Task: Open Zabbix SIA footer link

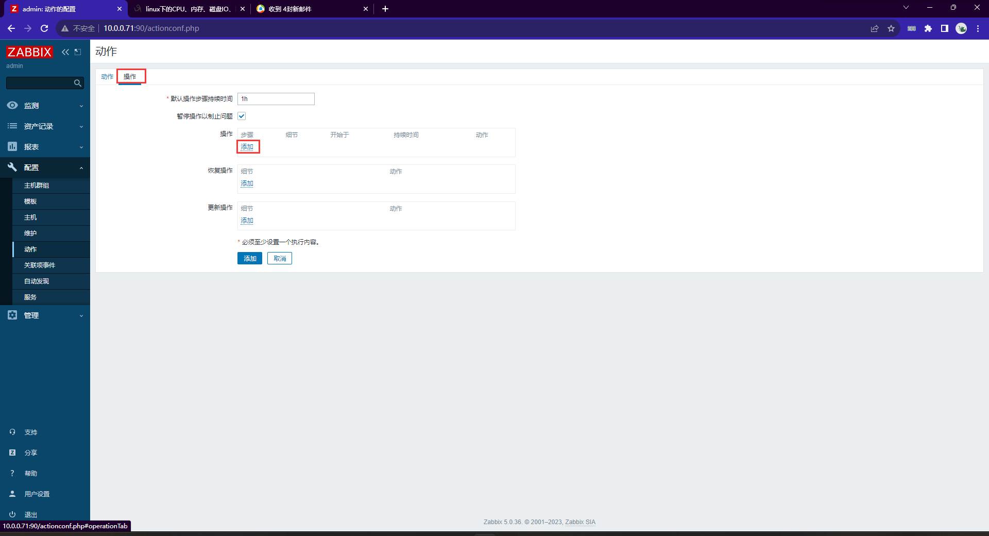Action: pos(580,522)
